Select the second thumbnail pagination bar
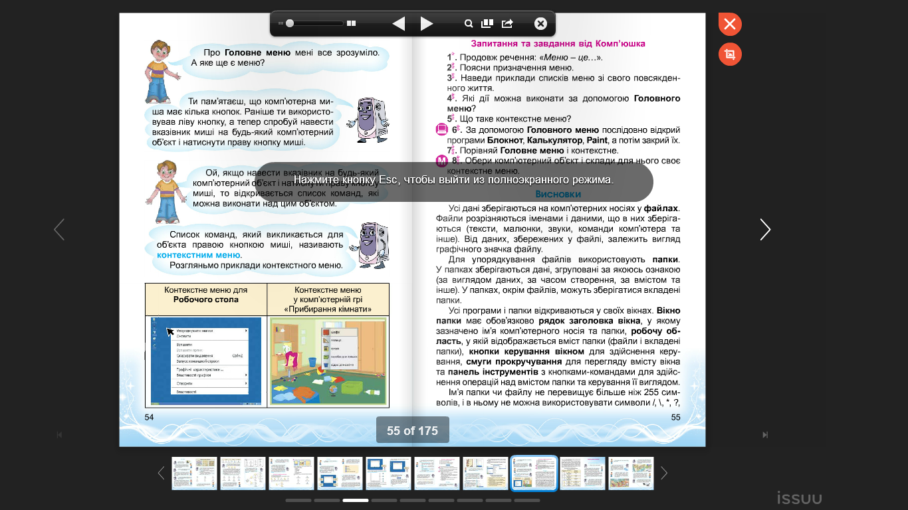908x510 pixels. coord(327,500)
